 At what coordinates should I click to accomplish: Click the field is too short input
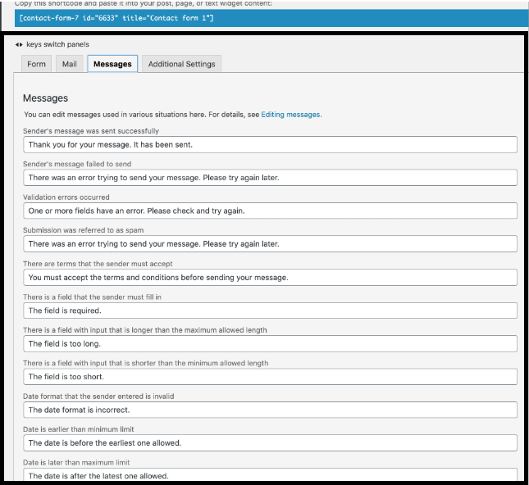[270, 377]
